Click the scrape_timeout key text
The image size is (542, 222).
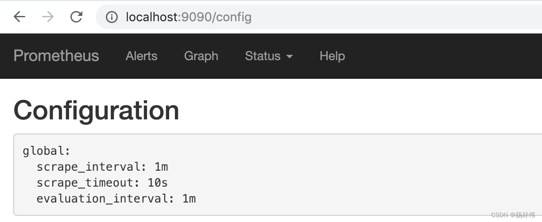tap(85, 183)
